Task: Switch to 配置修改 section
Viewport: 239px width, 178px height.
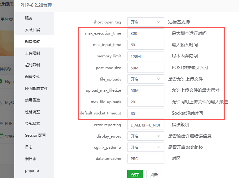Action: click(33, 41)
